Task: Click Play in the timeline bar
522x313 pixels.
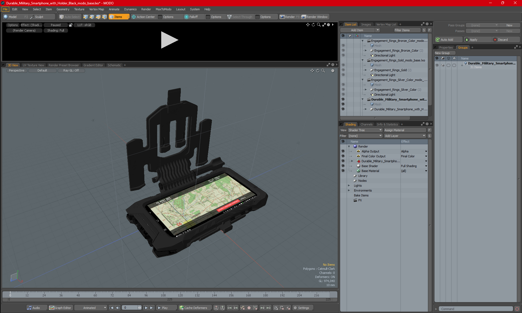Action: tap(166, 308)
